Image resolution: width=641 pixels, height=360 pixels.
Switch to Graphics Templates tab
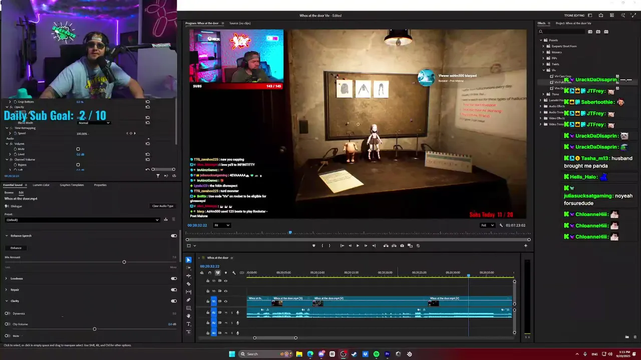pos(72,185)
